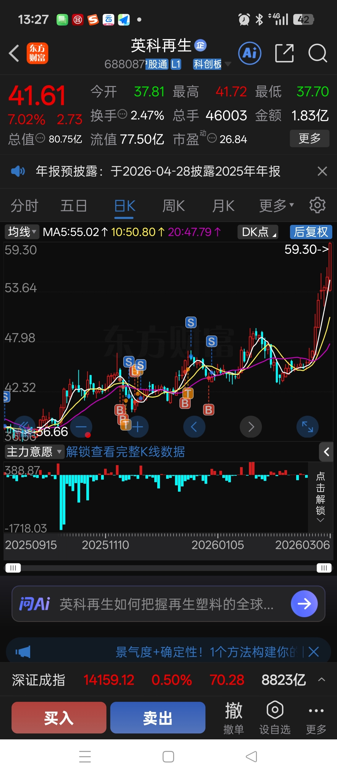
Task: Tap the 59.30-> high price label
Action: point(307,249)
